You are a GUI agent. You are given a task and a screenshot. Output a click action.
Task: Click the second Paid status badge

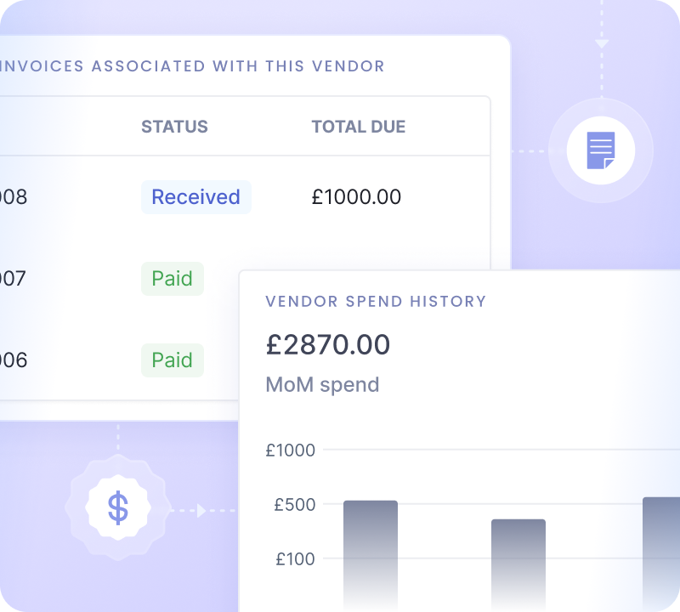(x=172, y=360)
